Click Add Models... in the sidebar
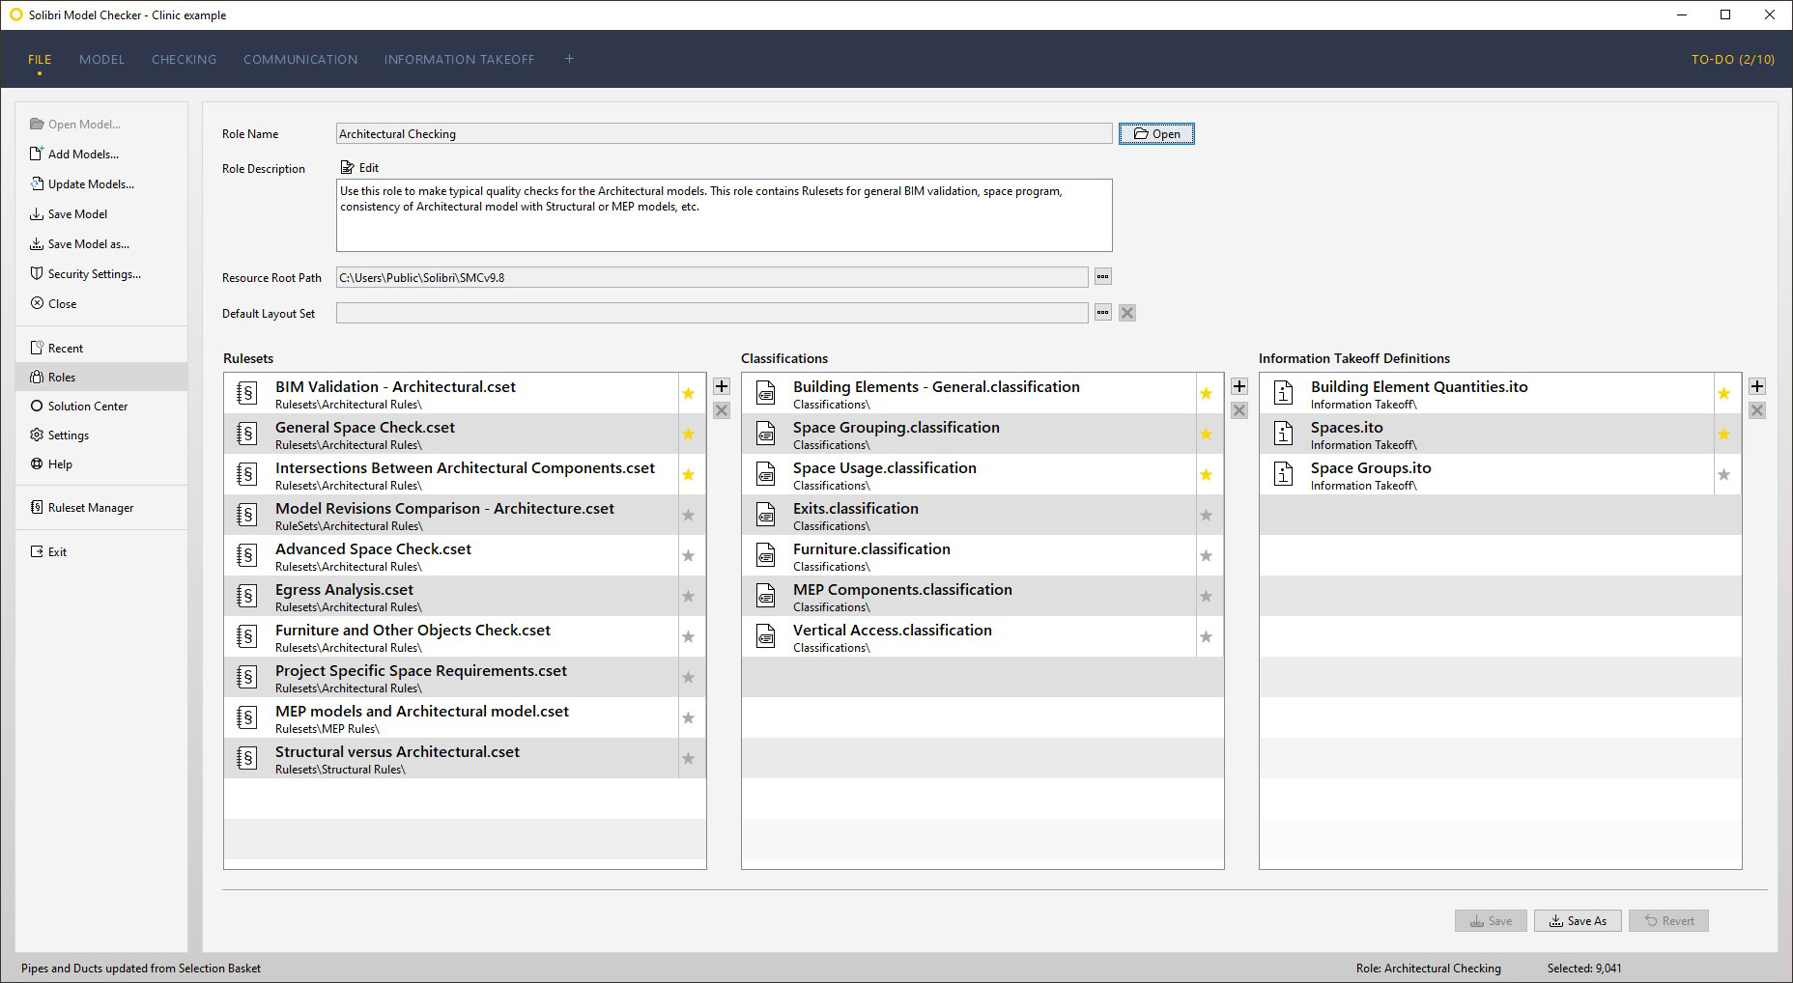 coord(74,154)
